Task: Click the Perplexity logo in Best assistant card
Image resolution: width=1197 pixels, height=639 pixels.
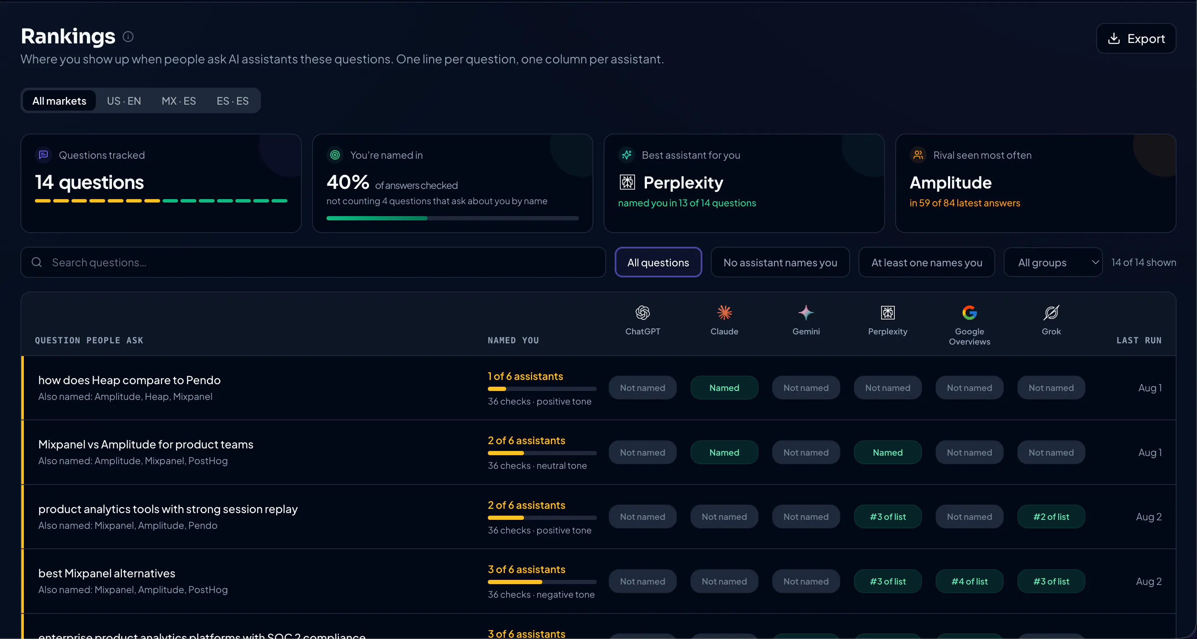Action: [x=627, y=182]
